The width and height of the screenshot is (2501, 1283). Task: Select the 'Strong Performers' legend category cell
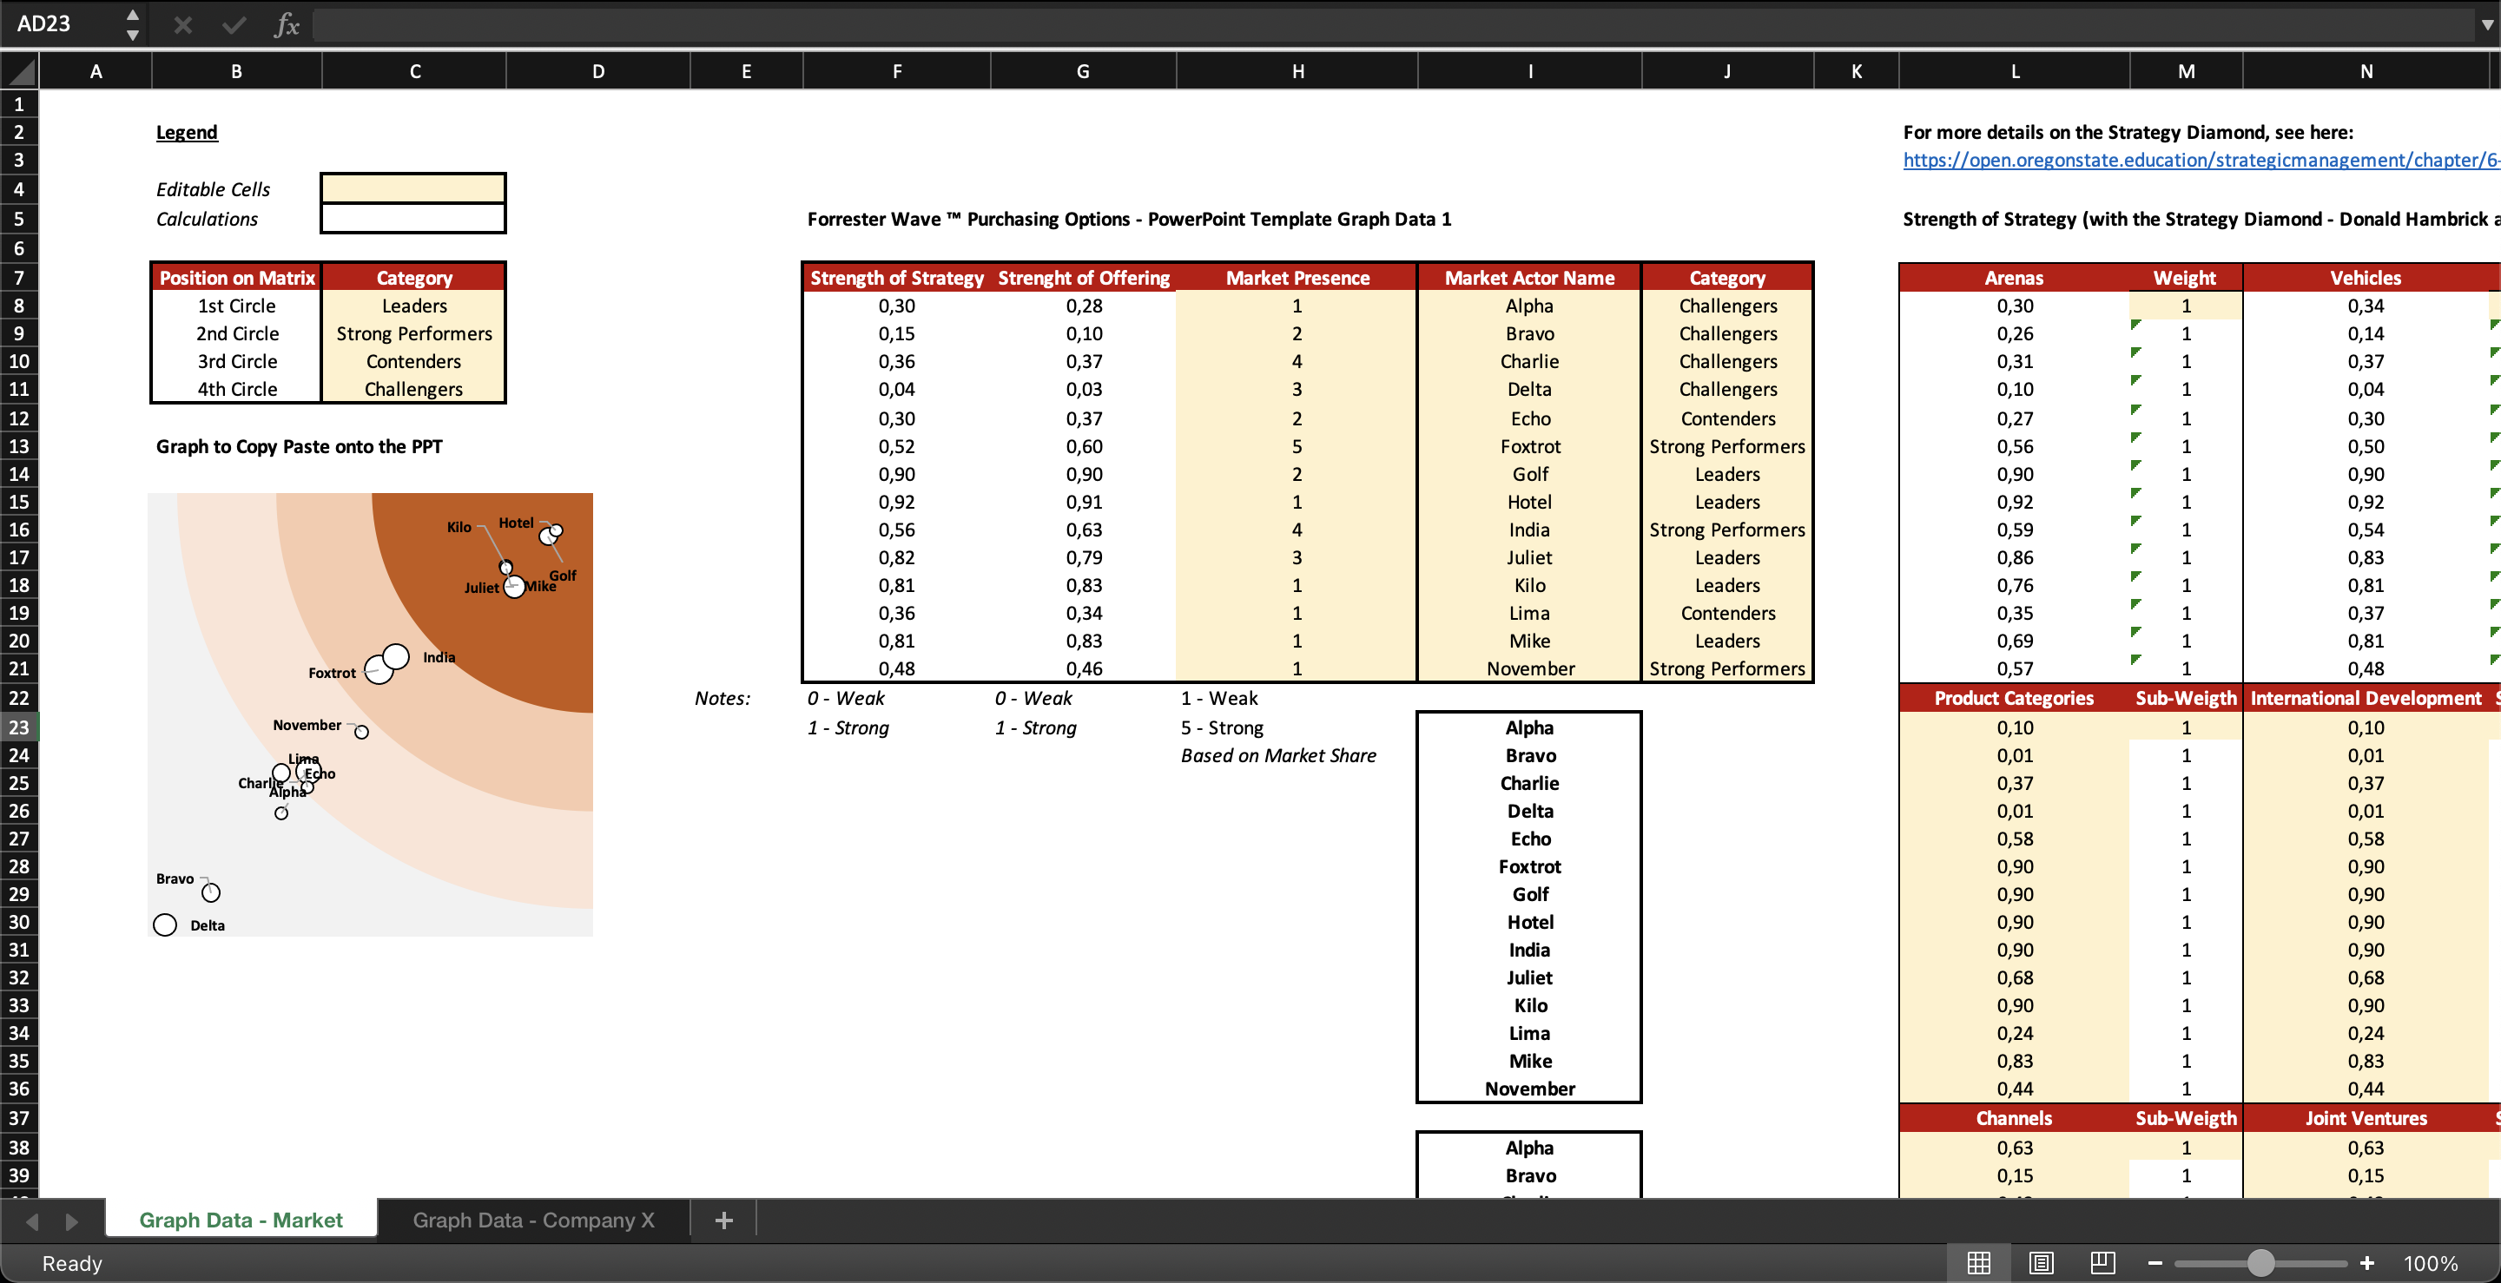point(413,332)
